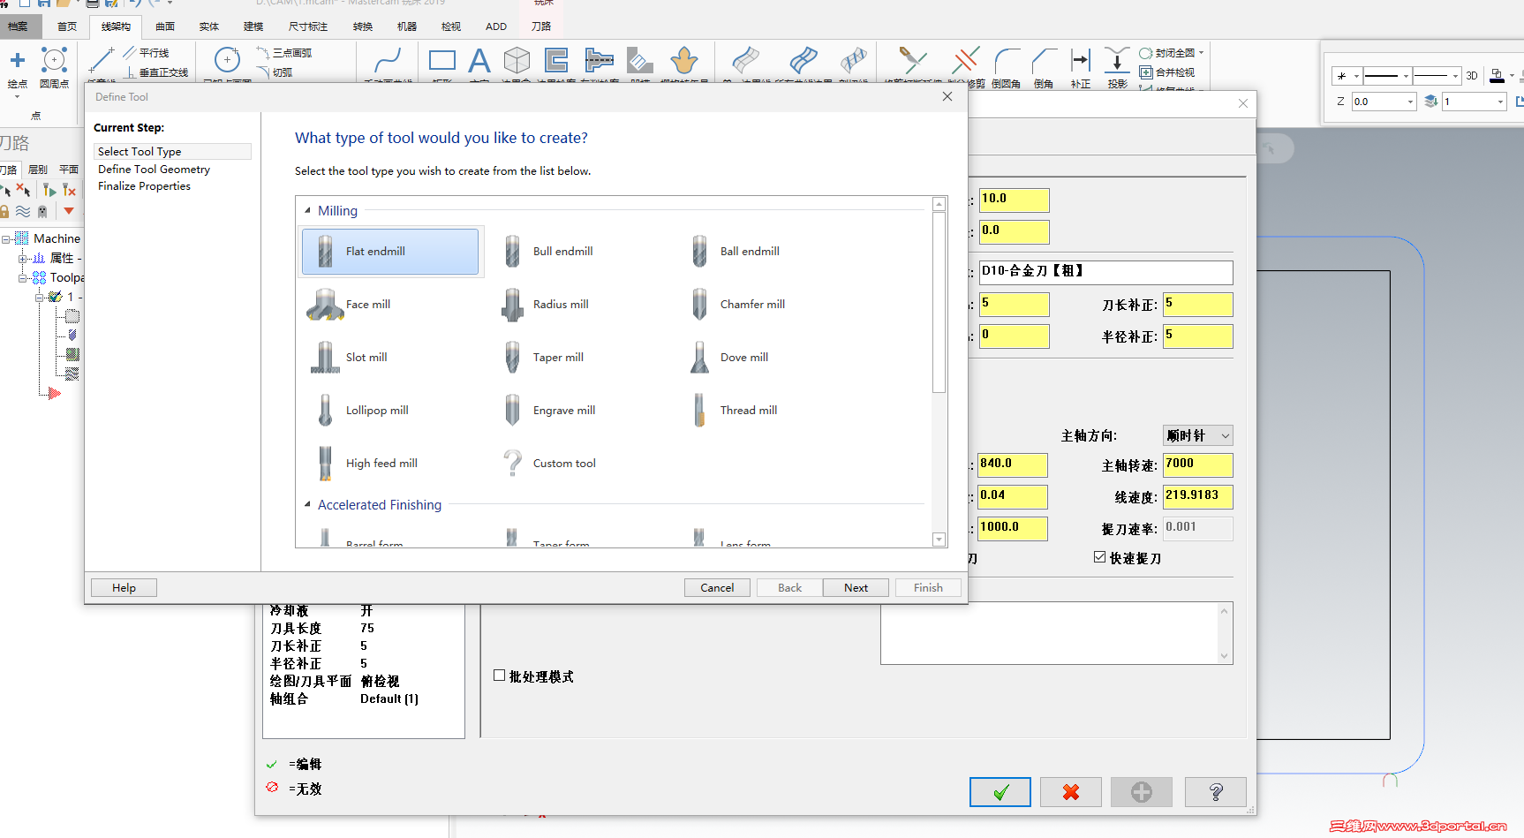
Task: Collapse the Accelerated Finishing section
Action: [307, 504]
